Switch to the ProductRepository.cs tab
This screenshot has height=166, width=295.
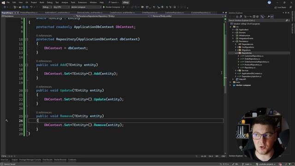[x=29, y=12]
